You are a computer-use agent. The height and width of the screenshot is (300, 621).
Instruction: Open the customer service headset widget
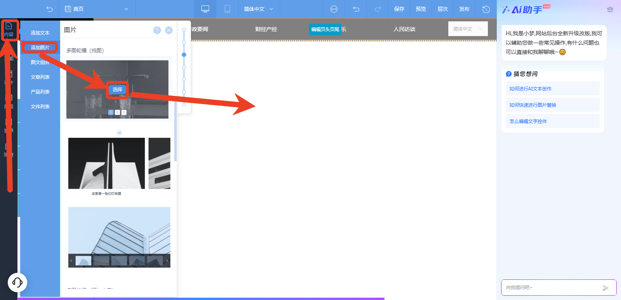pos(17,282)
